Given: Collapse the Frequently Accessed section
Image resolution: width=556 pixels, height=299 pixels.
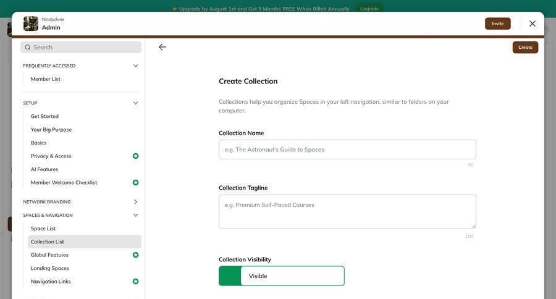Looking at the screenshot, I should [136, 66].
